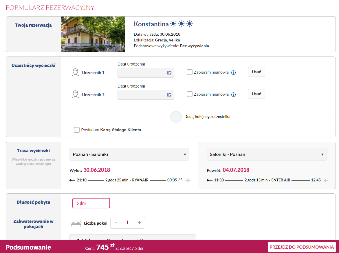Check Zabieram niemowlę for Uczestnik 1
339x253 pixels.
tap(189, 72)
